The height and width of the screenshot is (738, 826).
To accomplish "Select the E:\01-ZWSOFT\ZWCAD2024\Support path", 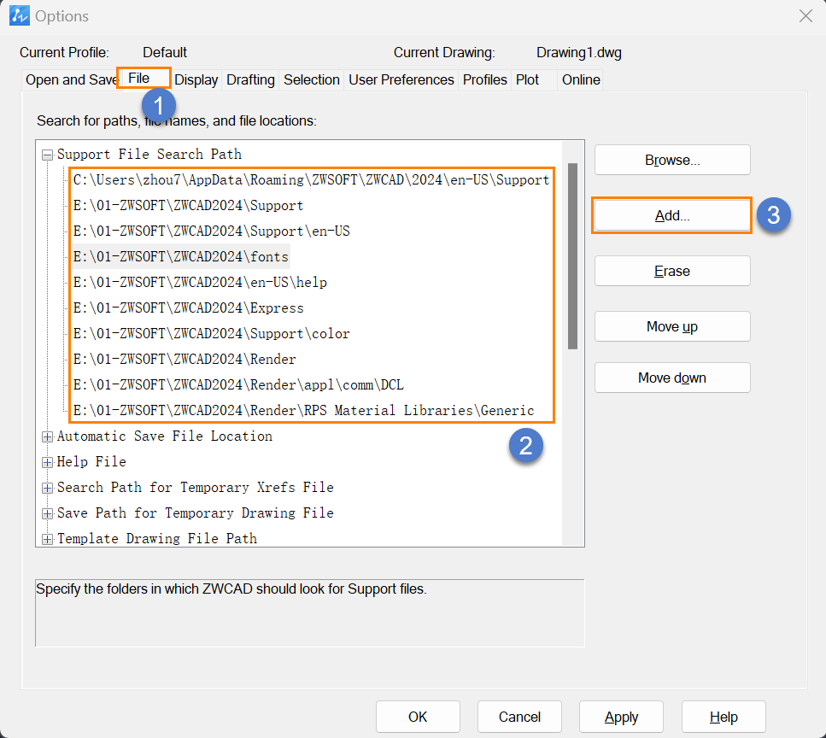I will click(188, 206).
